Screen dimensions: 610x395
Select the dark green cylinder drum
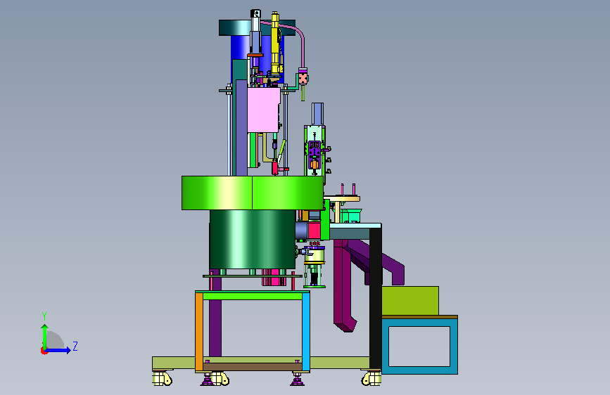(252, 240)
